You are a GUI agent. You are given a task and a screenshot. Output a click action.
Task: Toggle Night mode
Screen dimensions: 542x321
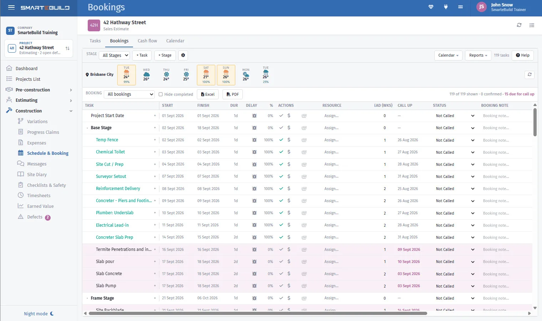tap(39, 314)
